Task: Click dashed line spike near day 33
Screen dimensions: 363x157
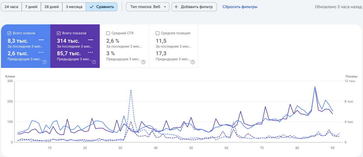Action: (131, 90)
